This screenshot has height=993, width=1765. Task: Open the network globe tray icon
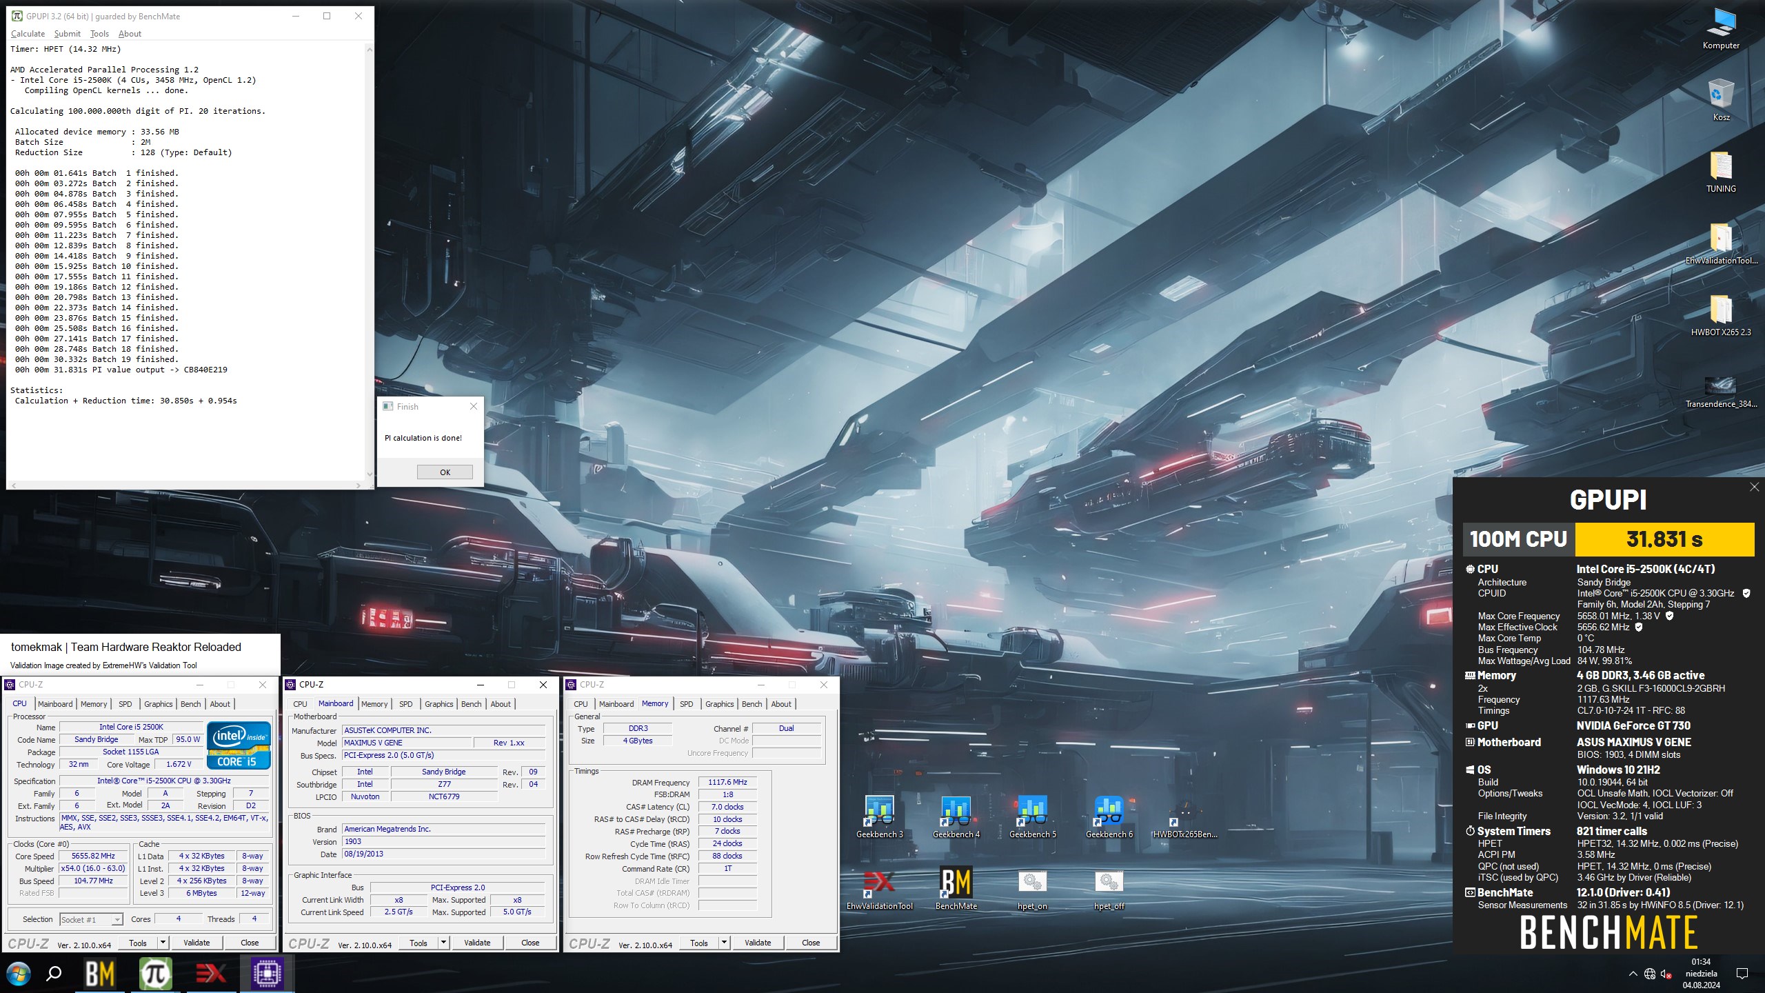coord(1650,974)
